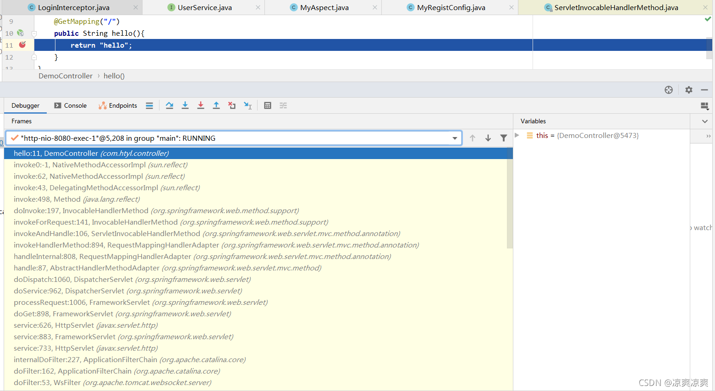Select frame doDispatch:1060, DispatcherServlet
Screen dimensions: 715x391
256,279
